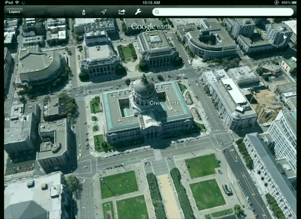The height and width of the screenshot is (219, 301).
Task: Tap the my location arrow icon
Action: (104, 12)
